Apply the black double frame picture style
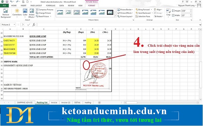 point(110,12)
